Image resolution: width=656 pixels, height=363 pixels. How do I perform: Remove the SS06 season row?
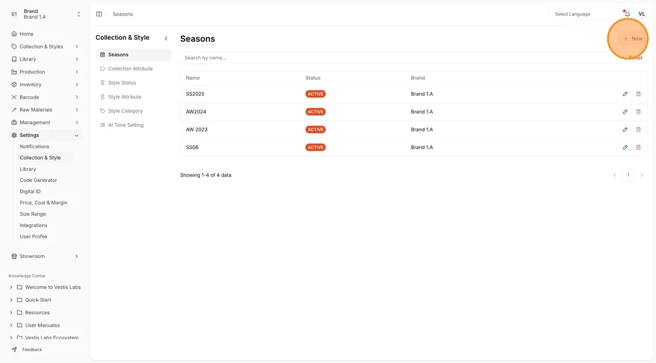coord(638,147)
